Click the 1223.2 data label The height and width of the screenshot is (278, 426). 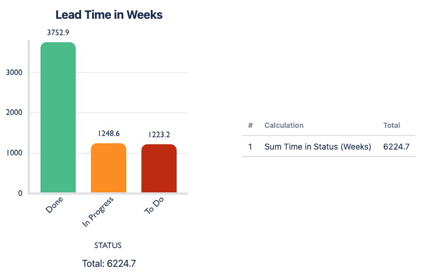click(159, 134)
